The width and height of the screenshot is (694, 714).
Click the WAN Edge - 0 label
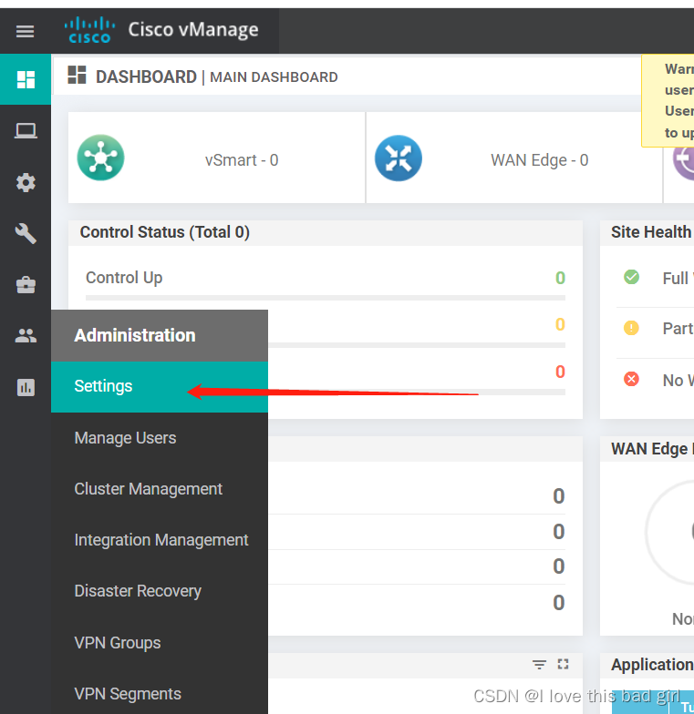tap(540, 160)
